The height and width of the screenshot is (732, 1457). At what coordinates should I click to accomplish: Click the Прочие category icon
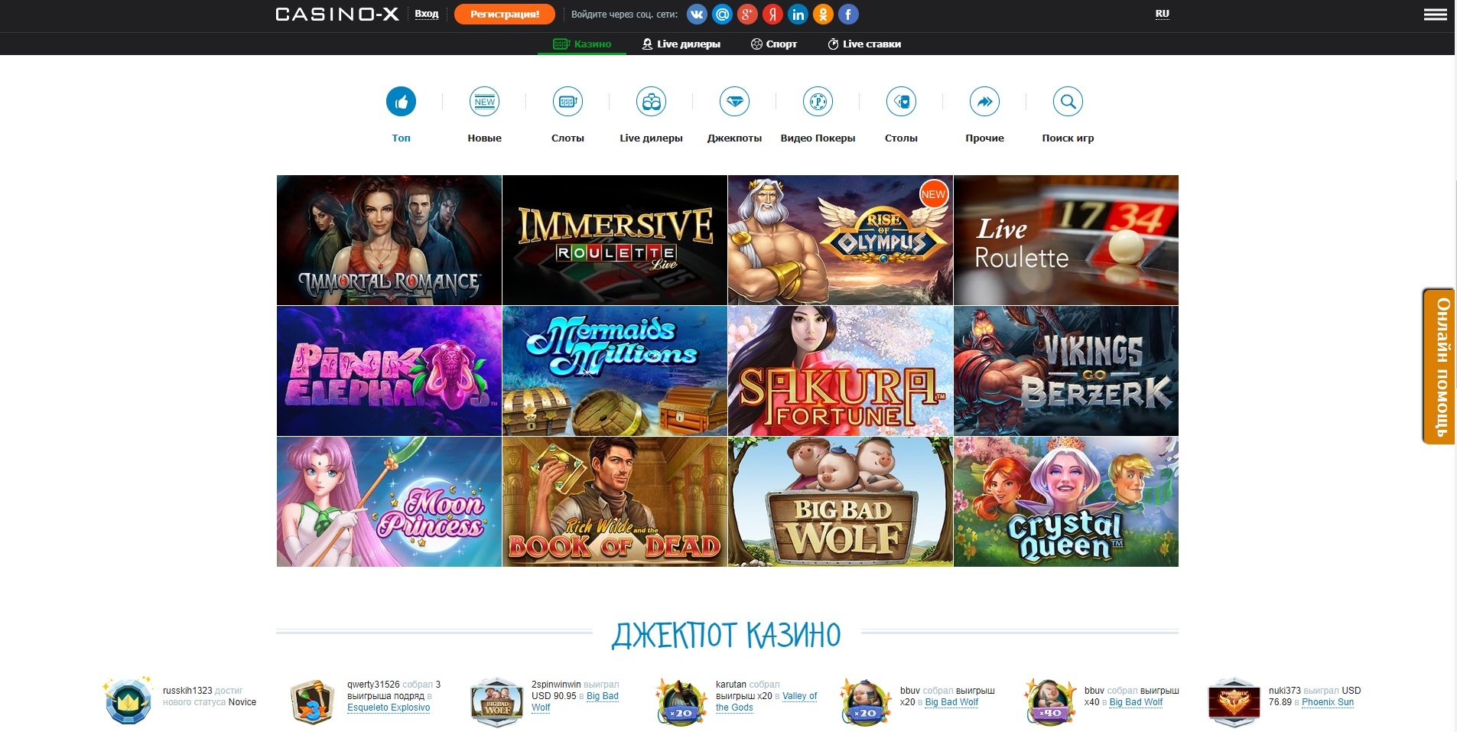coord(985,100)
